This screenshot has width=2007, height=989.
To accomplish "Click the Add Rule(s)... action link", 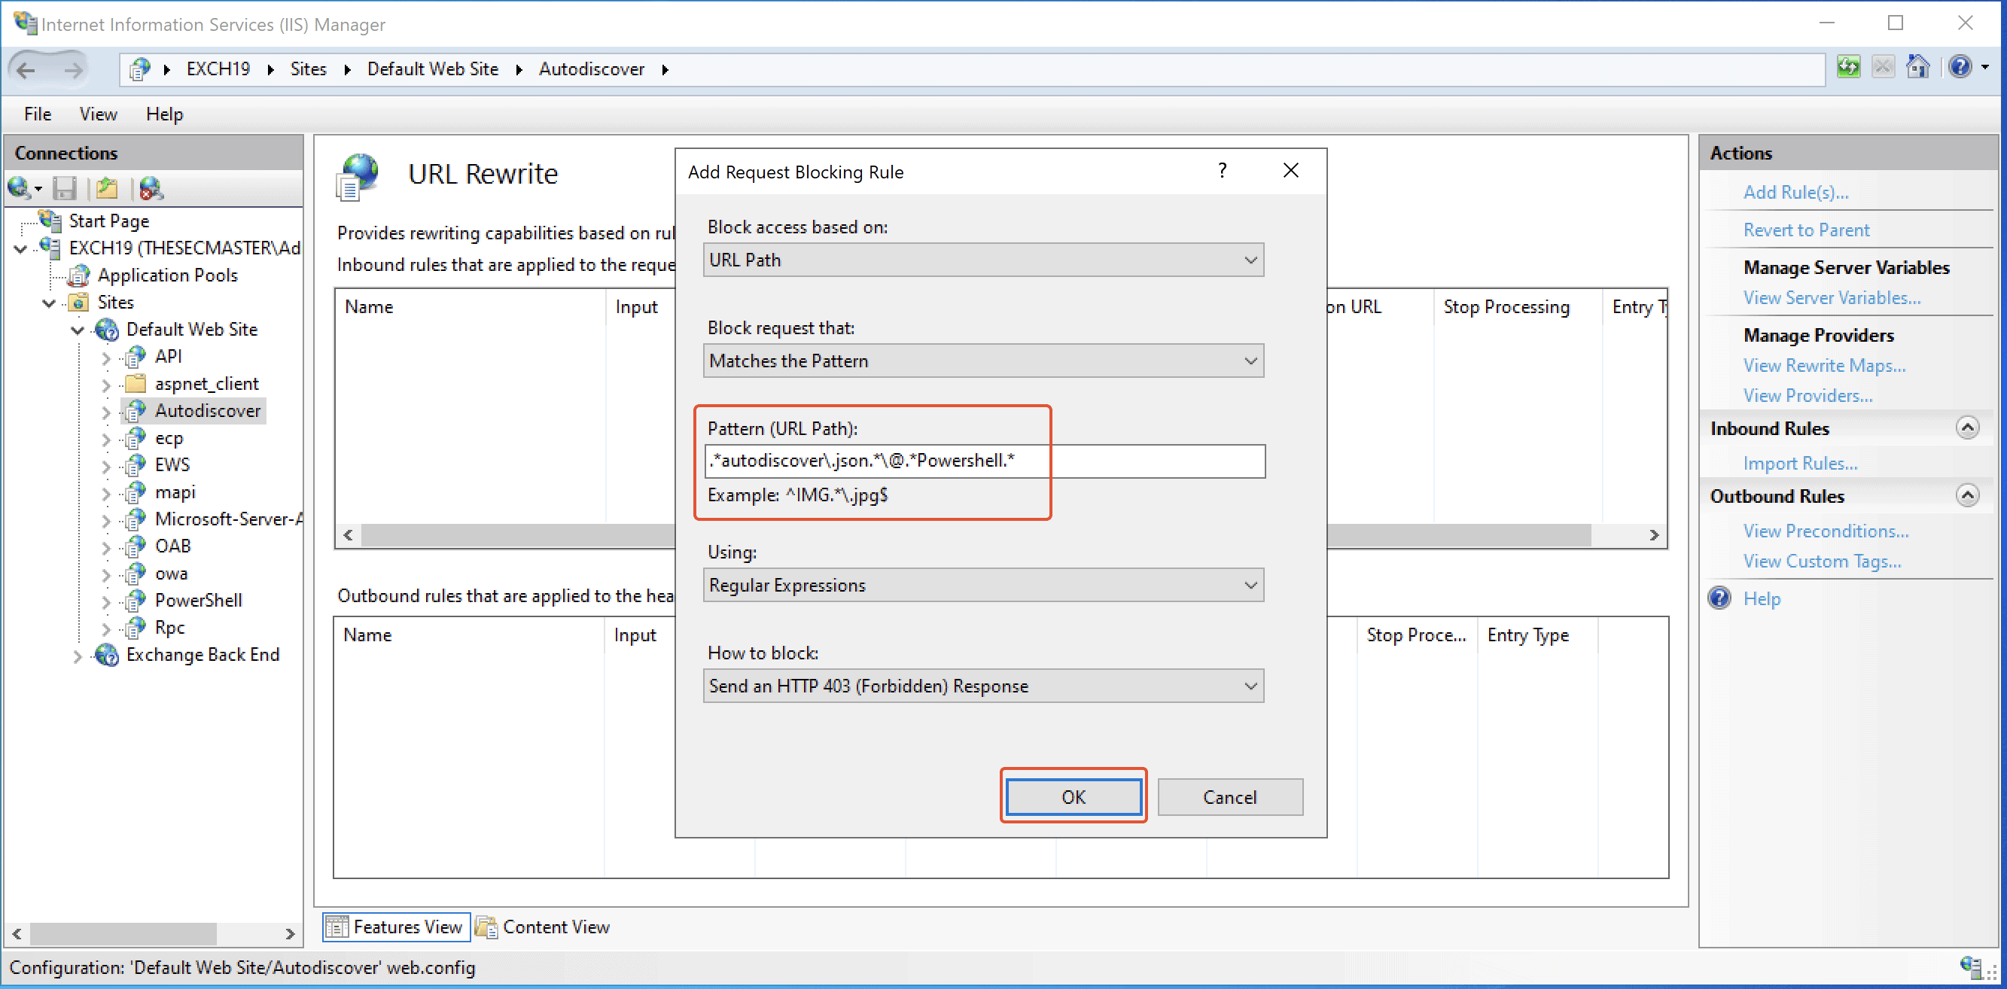I will click(1795, 193).
